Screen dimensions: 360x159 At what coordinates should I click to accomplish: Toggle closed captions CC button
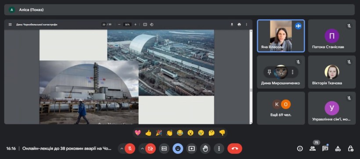click(x=164, y=148)
